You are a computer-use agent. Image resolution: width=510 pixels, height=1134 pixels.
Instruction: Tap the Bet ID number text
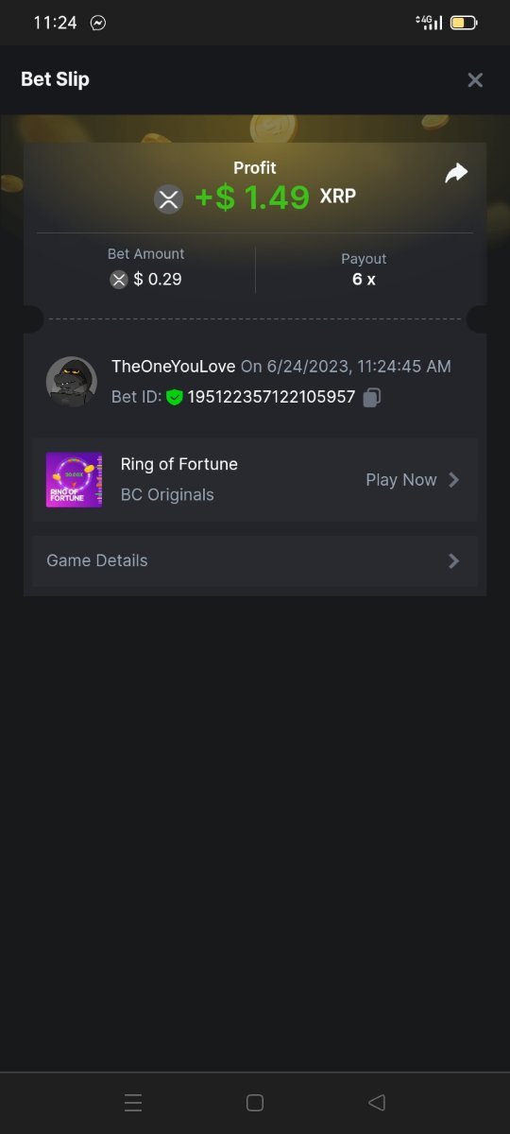[271, 398]
